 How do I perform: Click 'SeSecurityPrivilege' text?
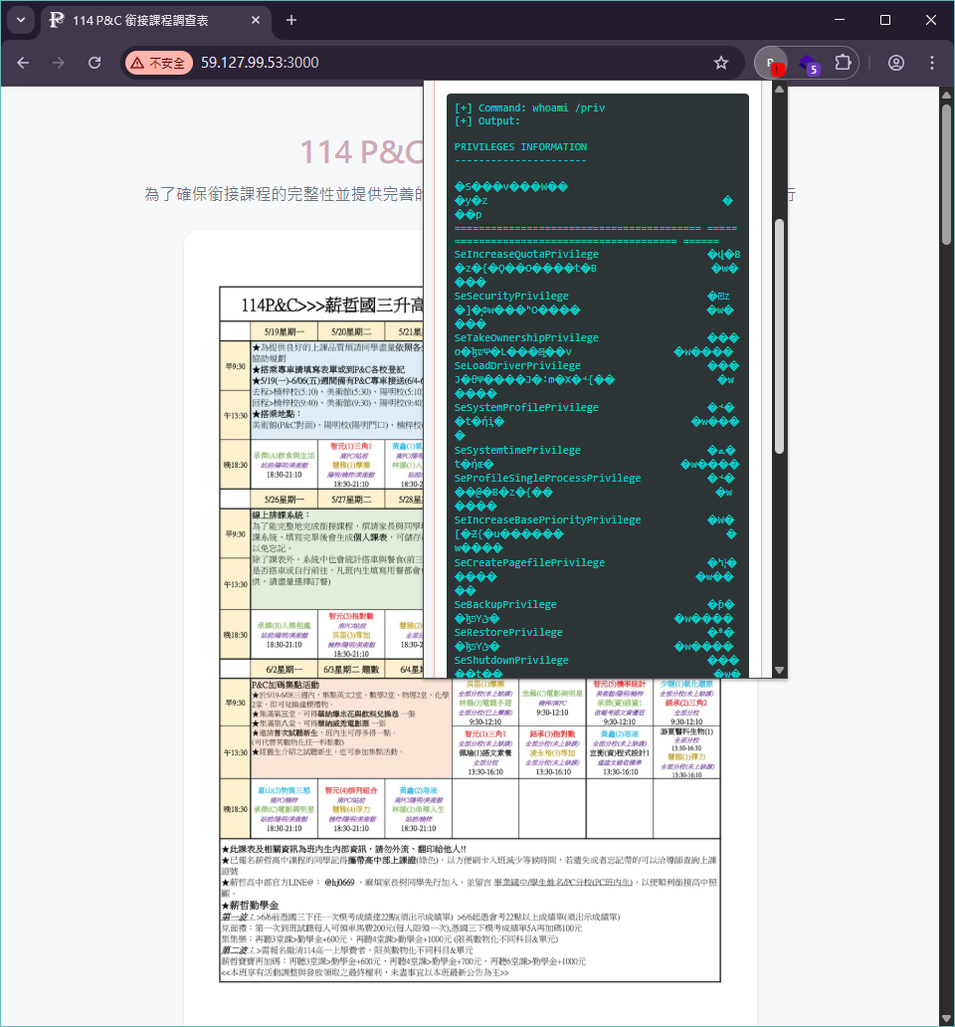pos(511,296)
